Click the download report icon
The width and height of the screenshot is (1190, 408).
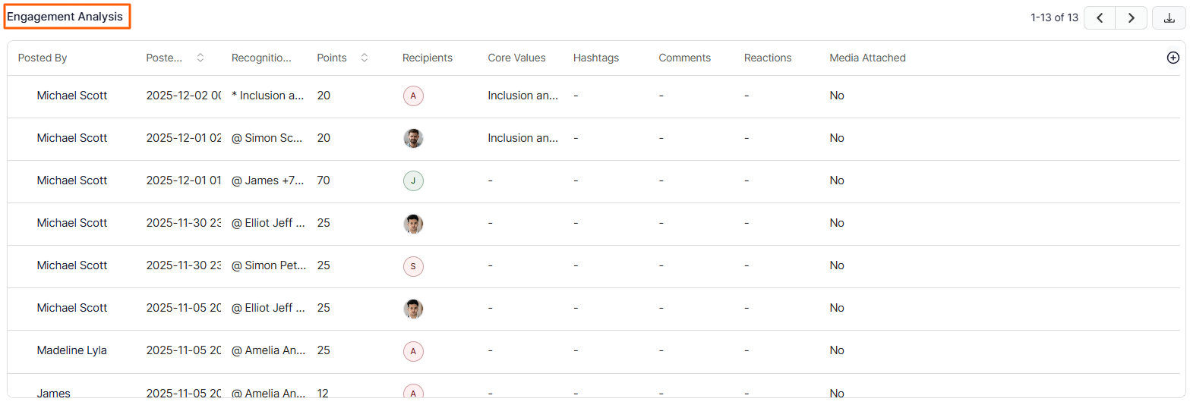1169,17
